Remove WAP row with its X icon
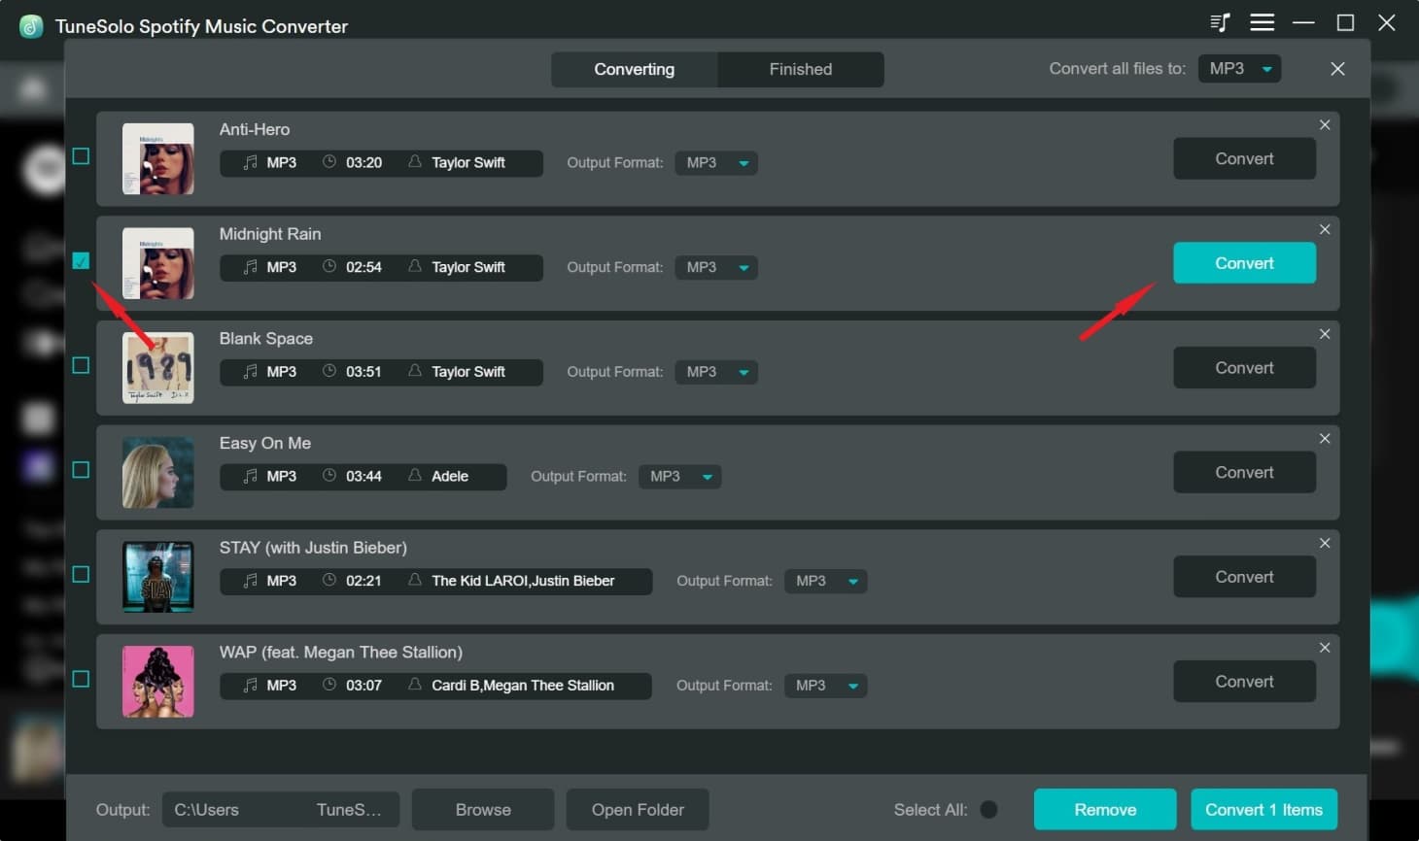Image resolution: width=1419 pixels, height=841 pixels. (1325, 648)
